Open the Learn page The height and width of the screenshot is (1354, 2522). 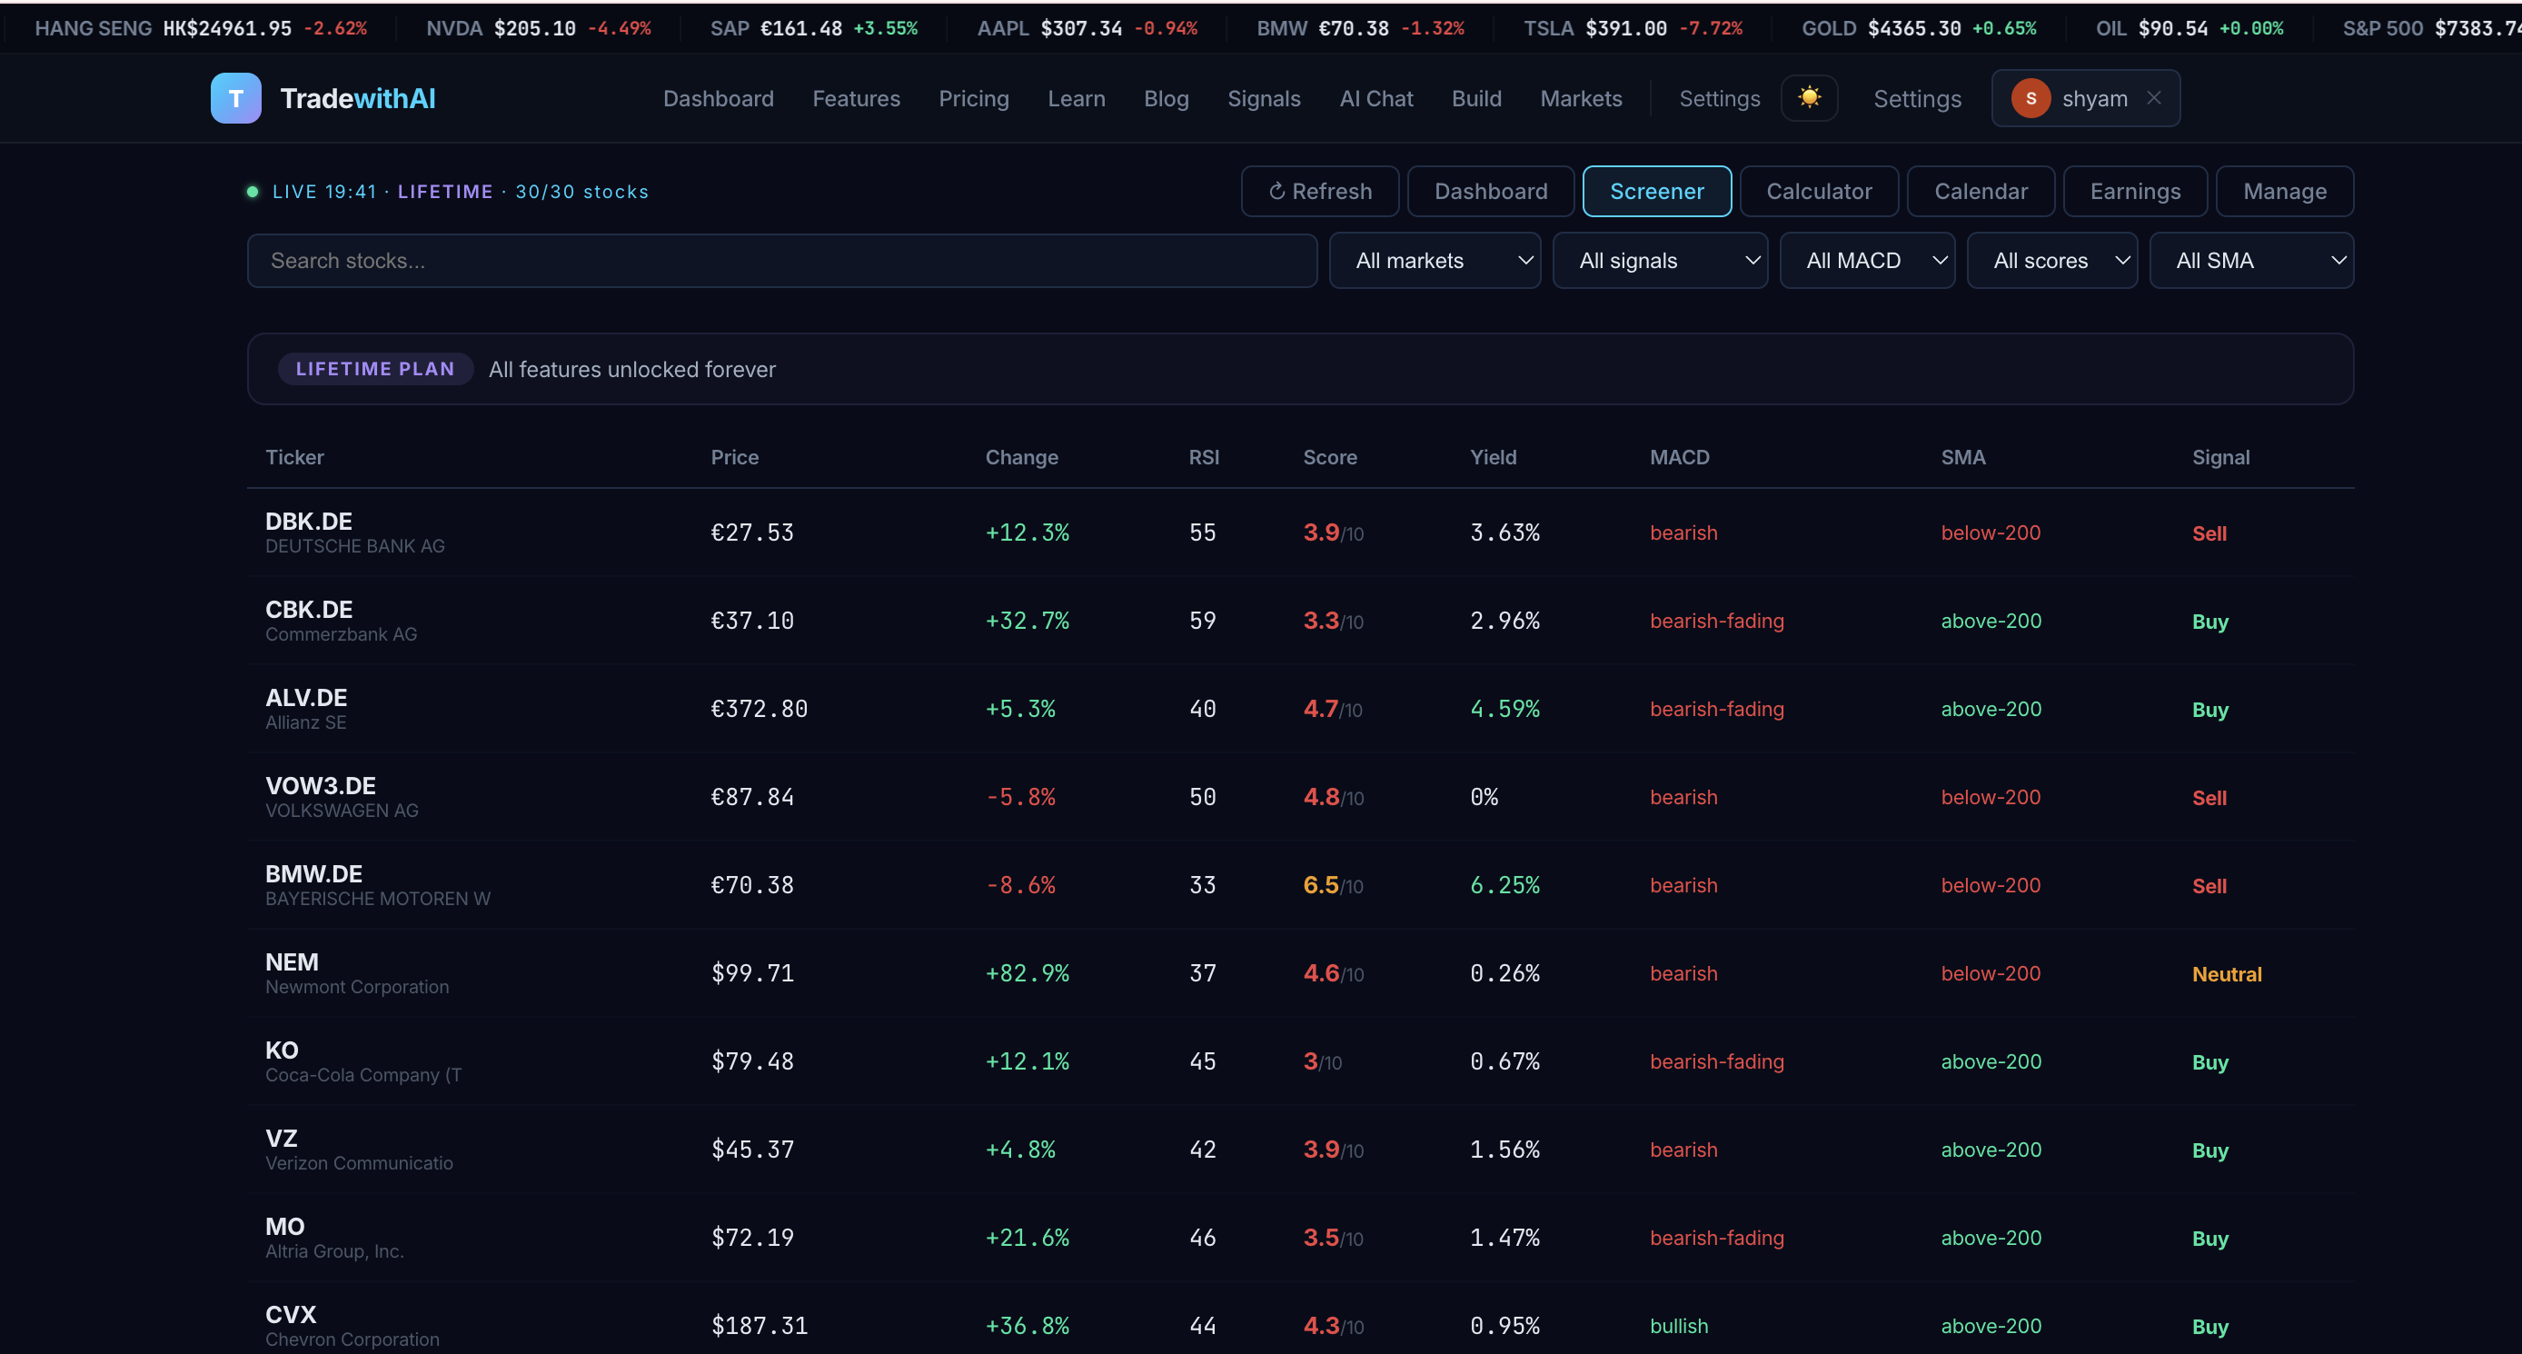(1076, 99)
